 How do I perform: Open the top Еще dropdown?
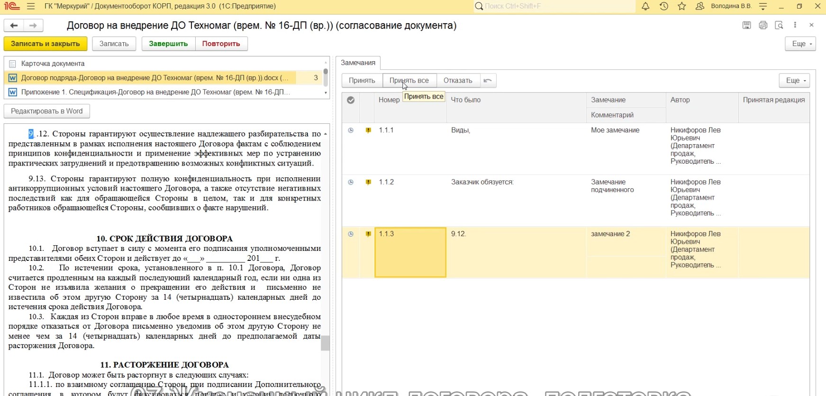pyautogui.click(x=800, y=44)
